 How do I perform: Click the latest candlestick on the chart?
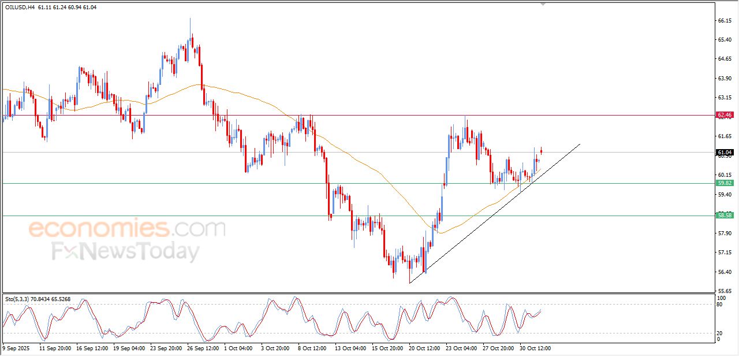[x=542, y=151]
